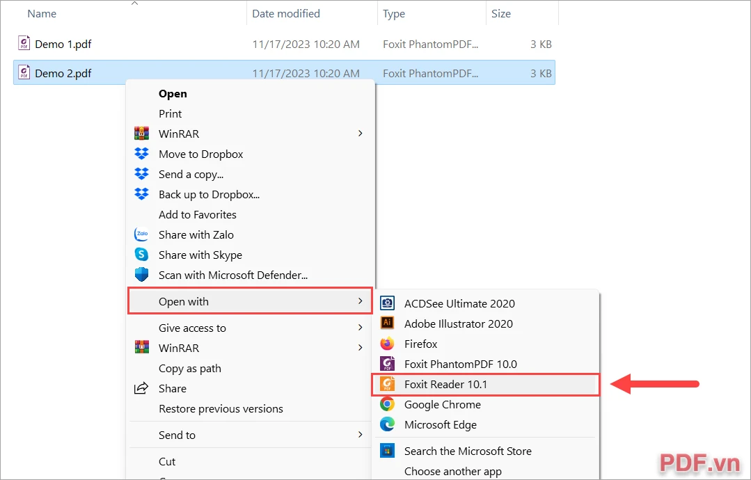751x480 pixels.
Task: Click the Dropbox icon beside Send a copy
Action: click(142, 174)
